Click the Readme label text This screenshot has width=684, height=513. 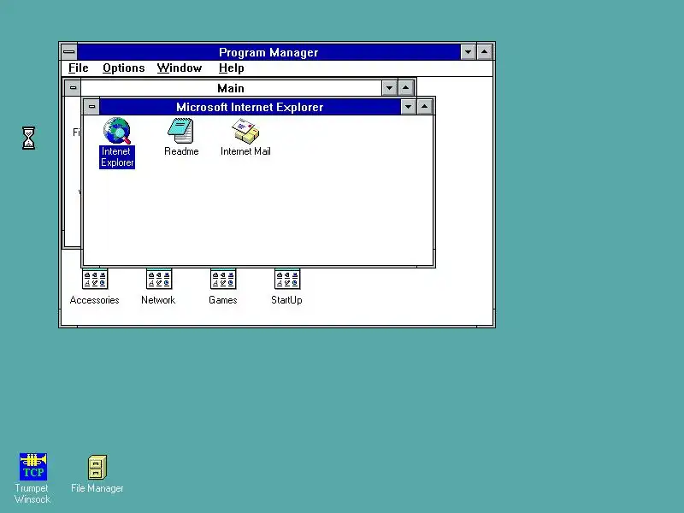181,151
